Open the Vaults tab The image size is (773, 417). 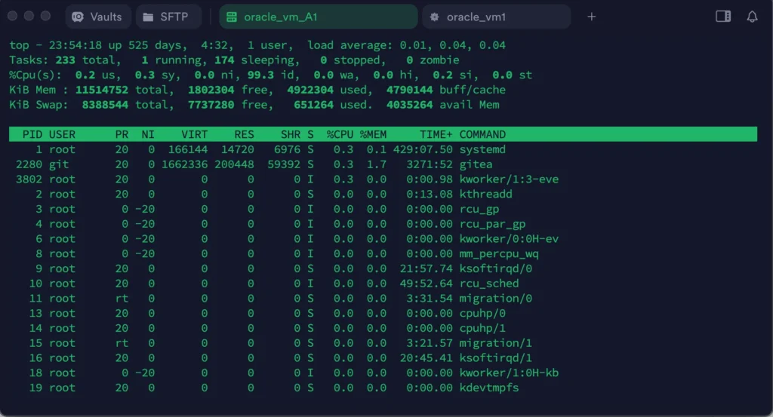click(x=97, y=17)
